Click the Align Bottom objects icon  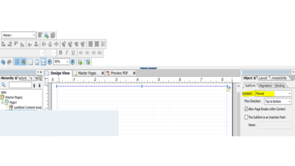(x=22, y=44)
